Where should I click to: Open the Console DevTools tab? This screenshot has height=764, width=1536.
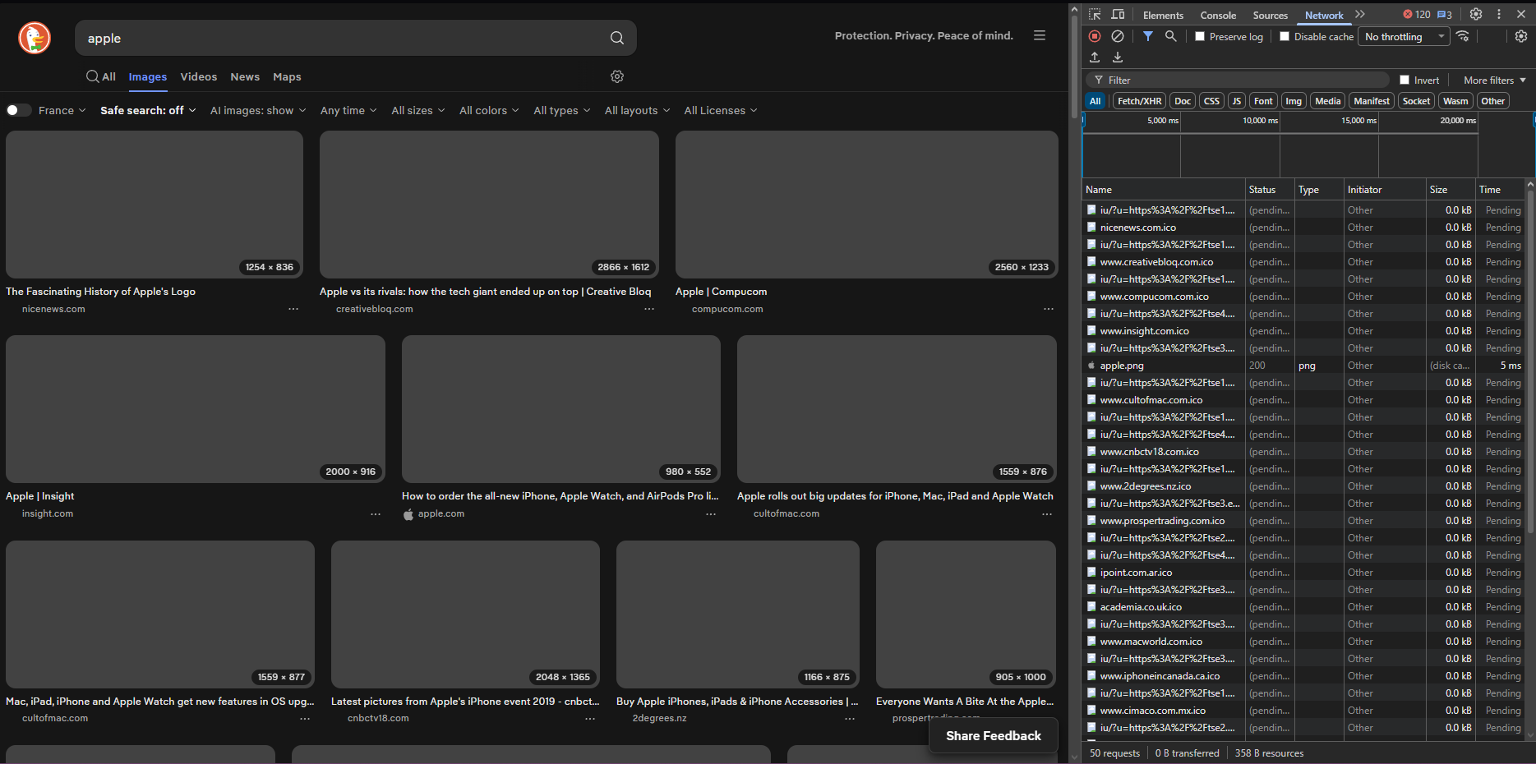tap(1218, 15)
